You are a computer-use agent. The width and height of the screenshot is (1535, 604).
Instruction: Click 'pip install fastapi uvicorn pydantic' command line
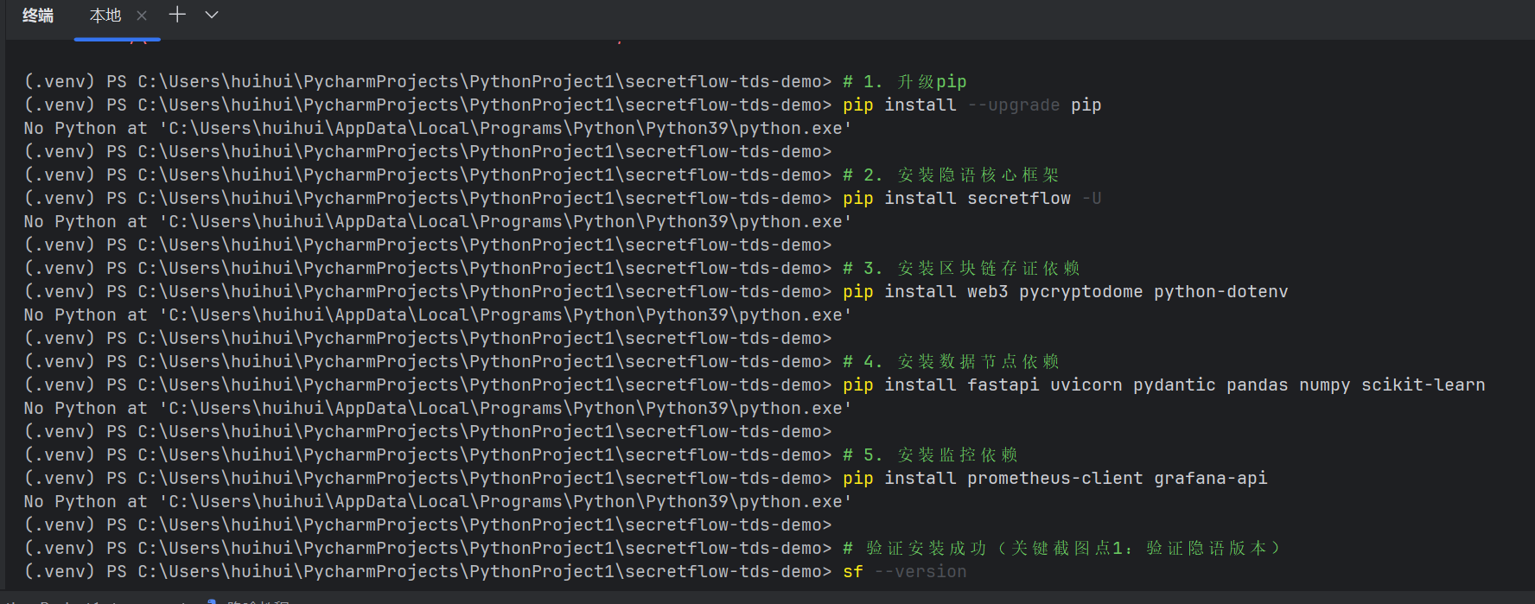tap(1163, 385)
